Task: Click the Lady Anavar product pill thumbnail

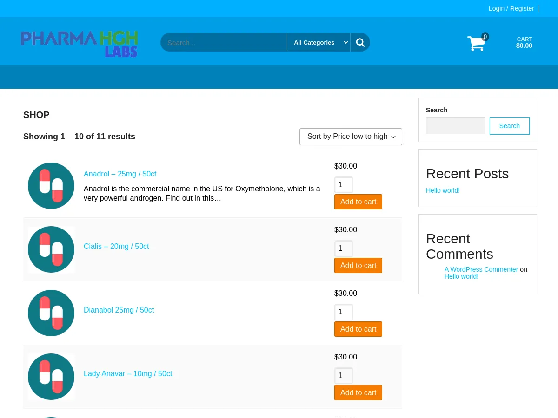Action: coord(51,376)
